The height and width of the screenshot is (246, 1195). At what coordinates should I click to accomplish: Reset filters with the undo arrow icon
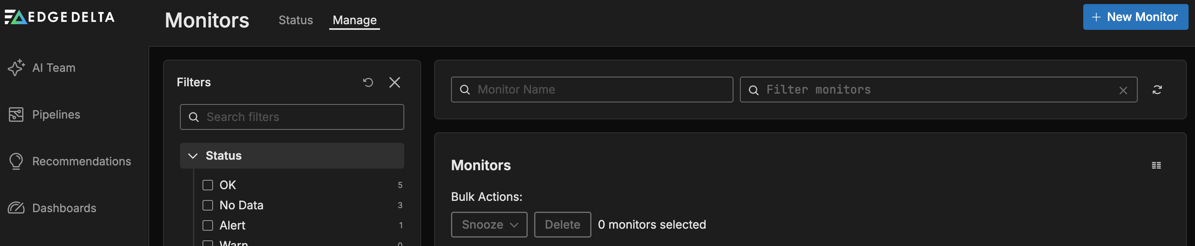point(368,82)
